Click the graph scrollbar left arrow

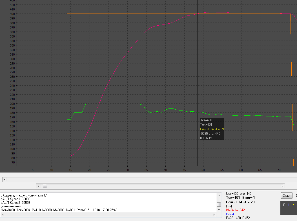[38, 186]
